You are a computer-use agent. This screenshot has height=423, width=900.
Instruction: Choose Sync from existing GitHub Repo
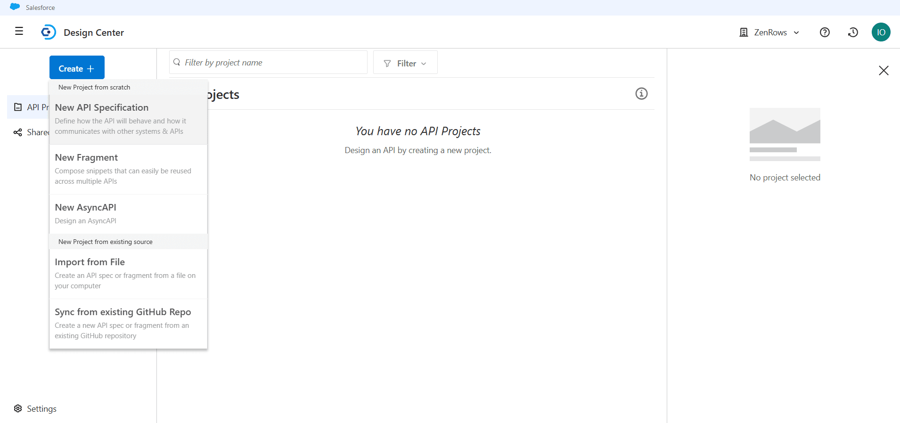pyautogui.click(x=128, y=324)
